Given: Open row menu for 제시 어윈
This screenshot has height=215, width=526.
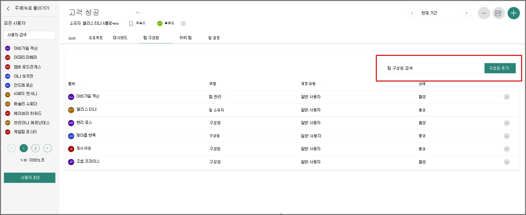Looking at the screenshot, I should point(507,149).
